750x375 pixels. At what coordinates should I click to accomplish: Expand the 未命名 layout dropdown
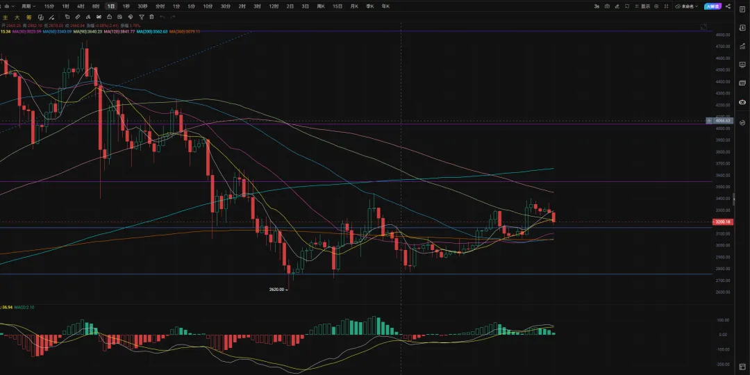pyautogui.click(x=687, y=6)
